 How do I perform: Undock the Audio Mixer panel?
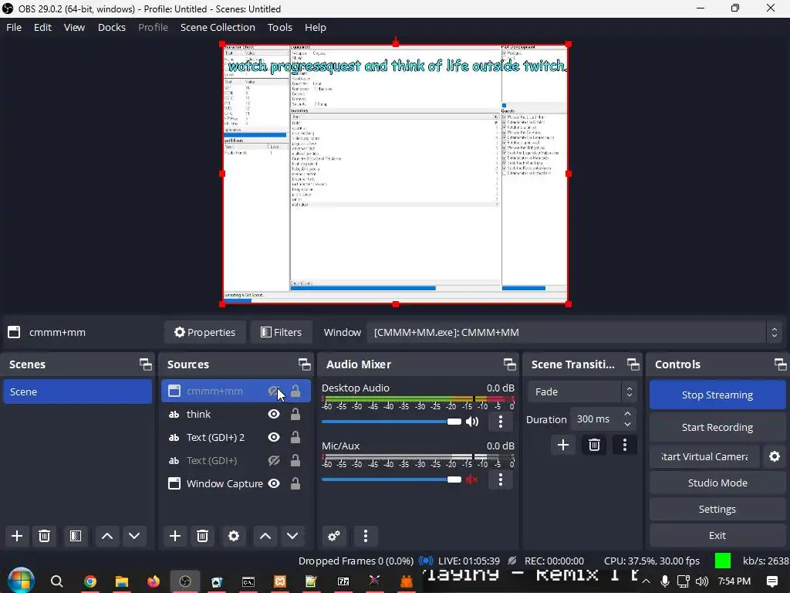[510, 364]
